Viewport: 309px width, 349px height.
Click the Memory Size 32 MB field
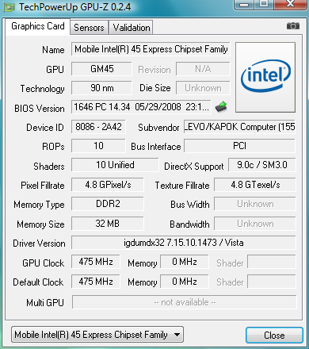[108, 224]
